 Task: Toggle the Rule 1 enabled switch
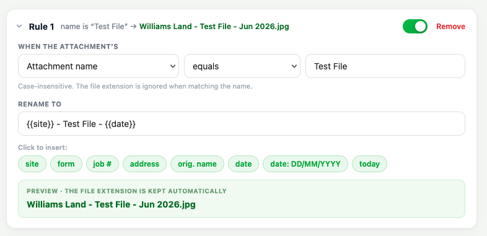click(415, 27)
